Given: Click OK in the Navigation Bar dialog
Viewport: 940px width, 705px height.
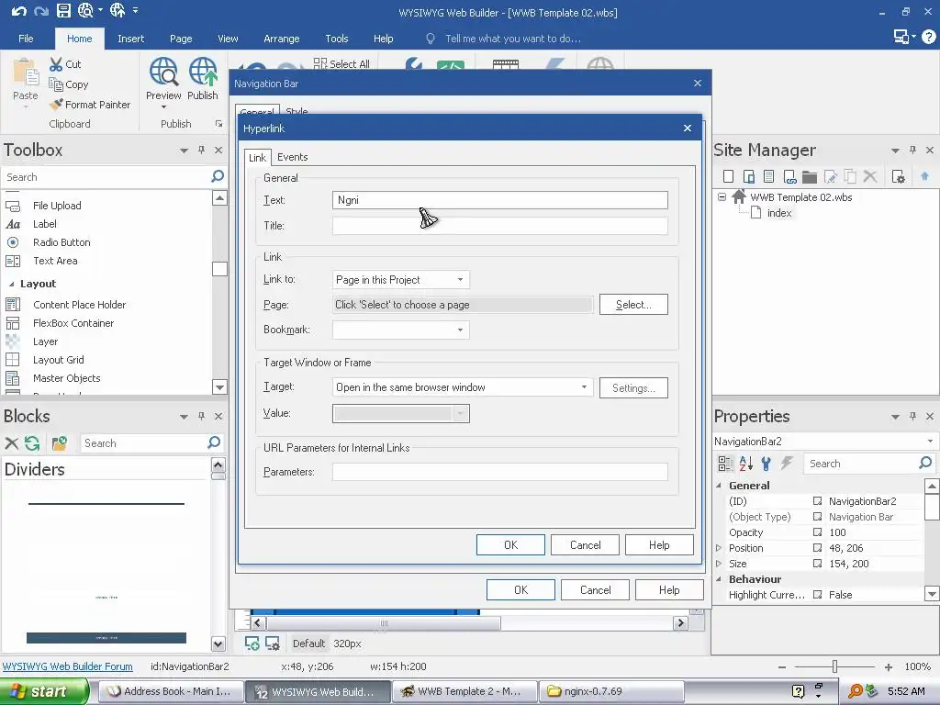Looking at the screenshot, I should click(521, 590).
